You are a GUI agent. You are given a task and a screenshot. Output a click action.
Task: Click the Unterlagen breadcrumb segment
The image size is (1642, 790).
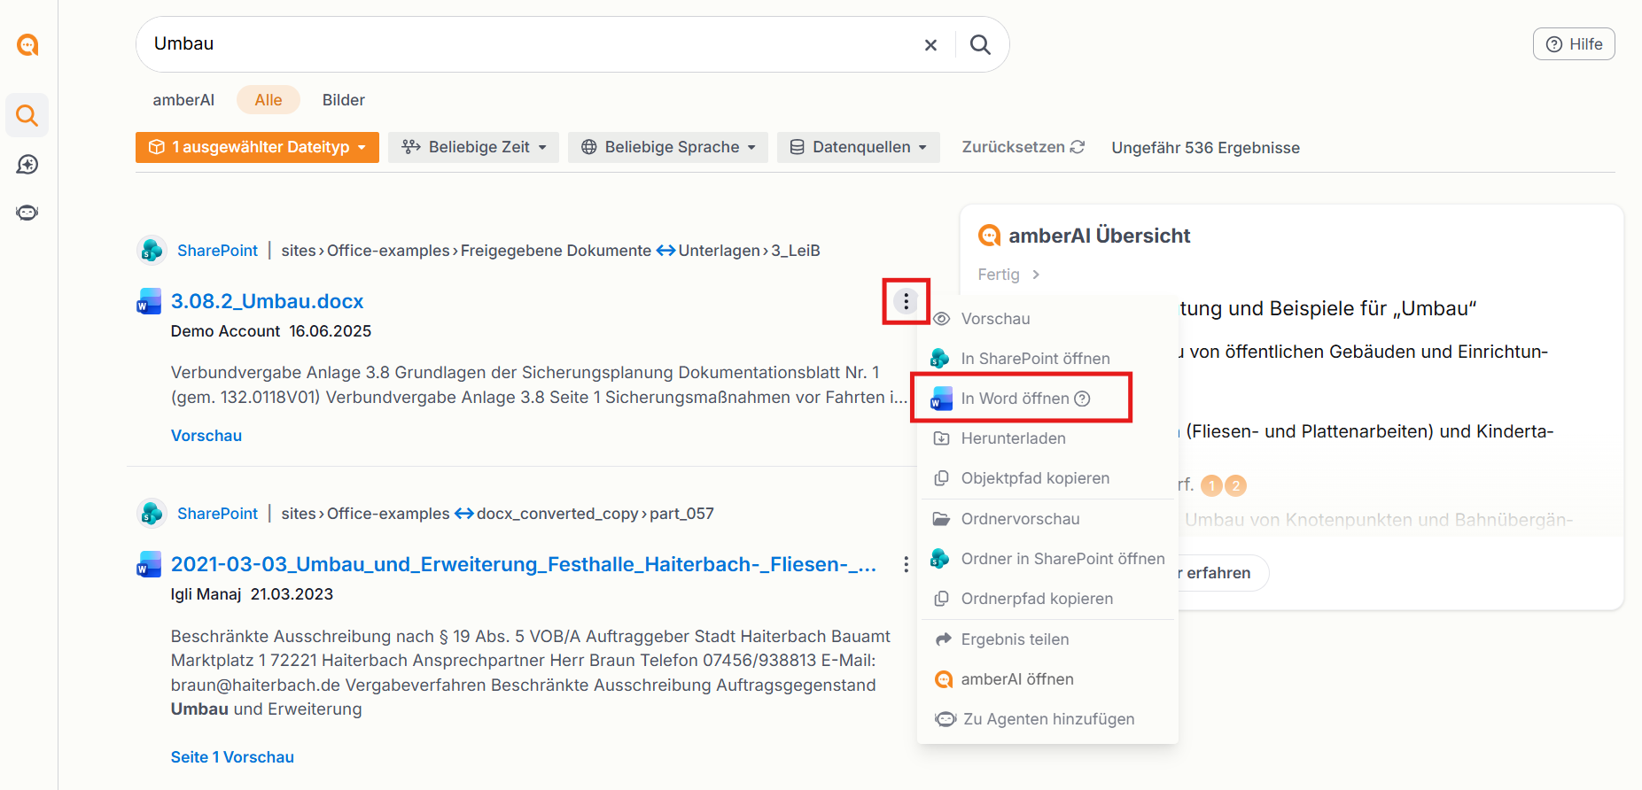pos(718,251)
